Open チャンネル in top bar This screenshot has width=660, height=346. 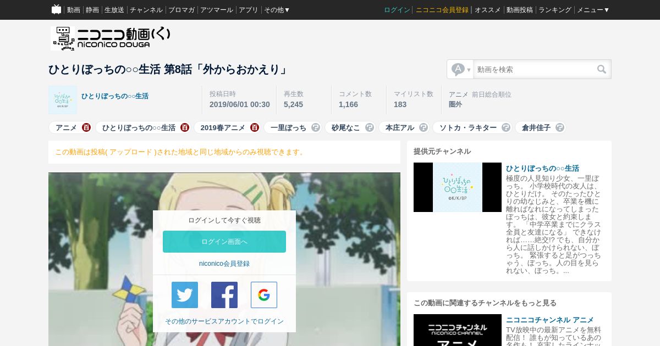146,10
